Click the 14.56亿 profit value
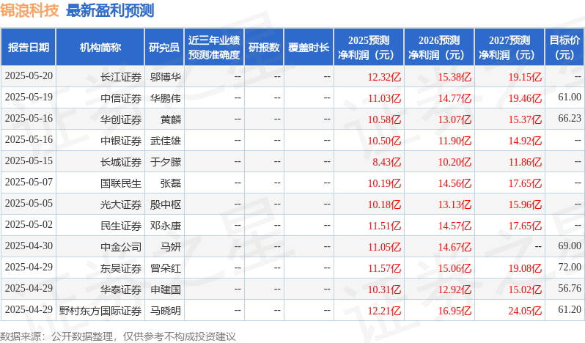Image resolution: width=585 pixels, height=343 pixels. pyautogui.click(x=455, y=183)
